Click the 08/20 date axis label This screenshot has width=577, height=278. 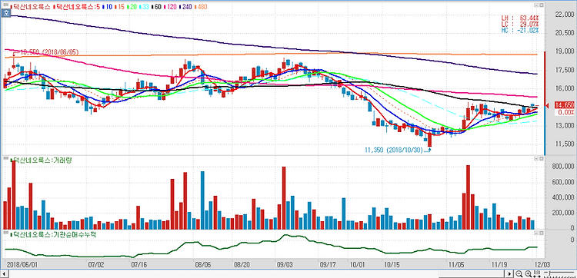(x=241, y=264)
